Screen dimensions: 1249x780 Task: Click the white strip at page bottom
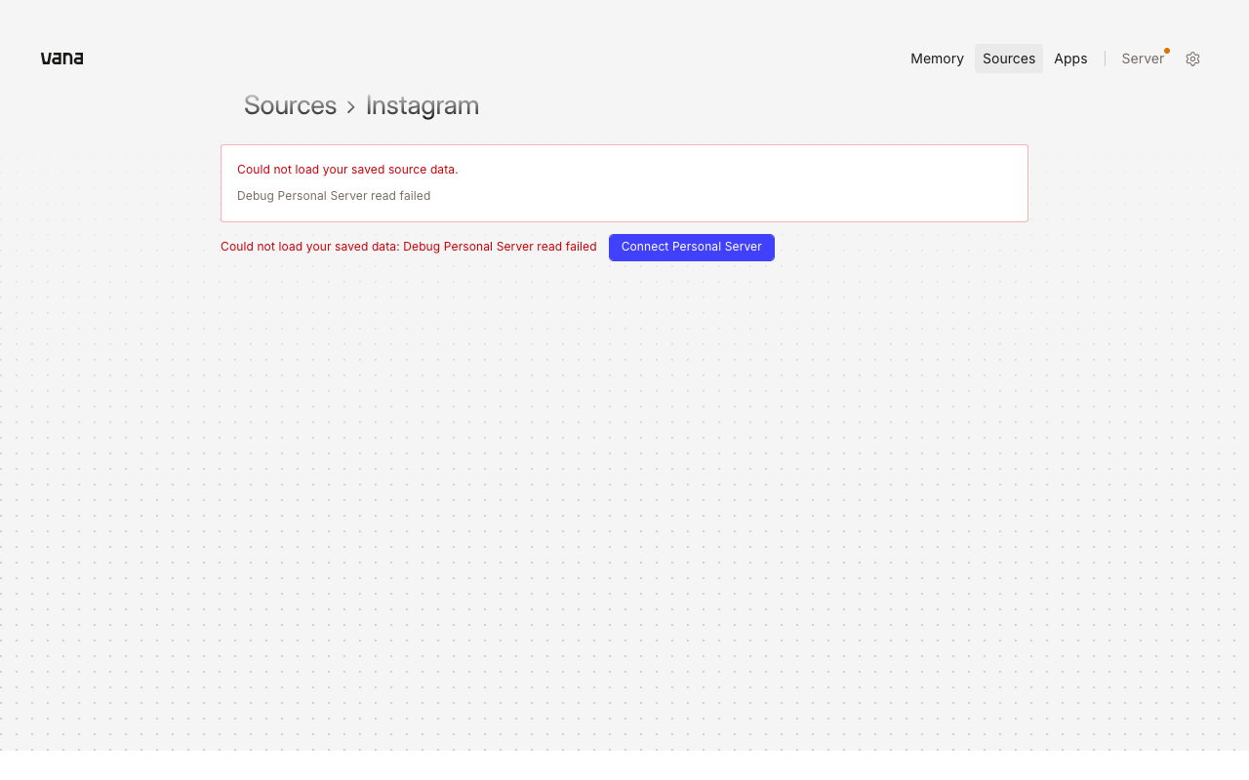click(624, 765)
